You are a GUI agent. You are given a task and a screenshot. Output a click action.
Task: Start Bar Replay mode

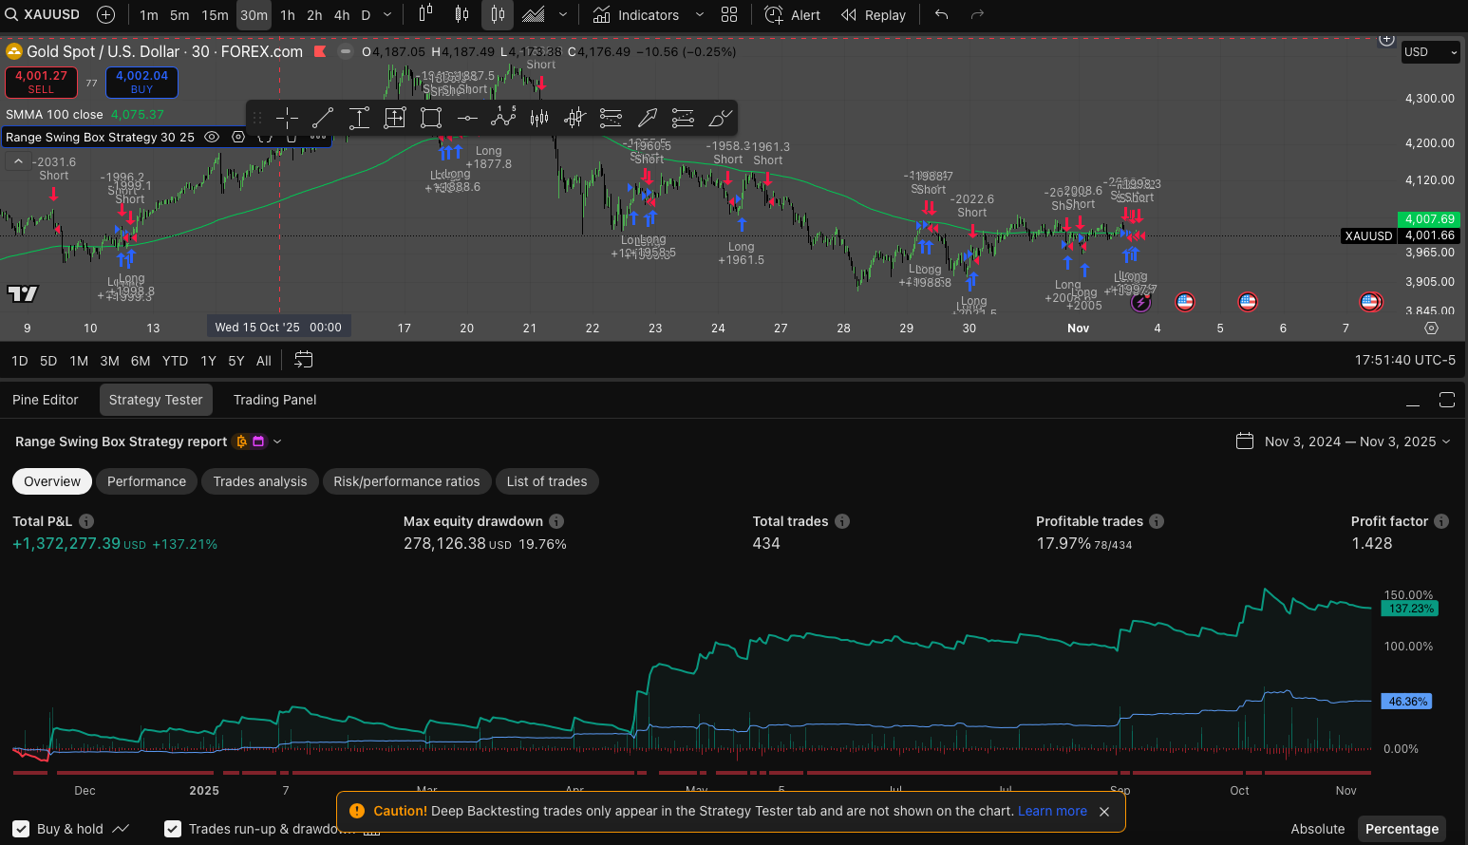[x=874, y=15]
